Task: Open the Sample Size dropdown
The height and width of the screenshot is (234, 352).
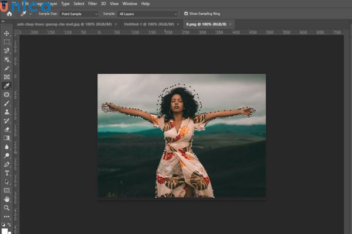Action: (79, 13)
